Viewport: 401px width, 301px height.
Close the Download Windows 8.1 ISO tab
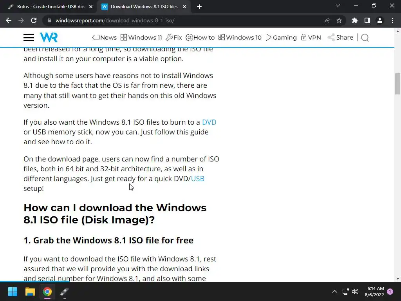pos(184,7)
